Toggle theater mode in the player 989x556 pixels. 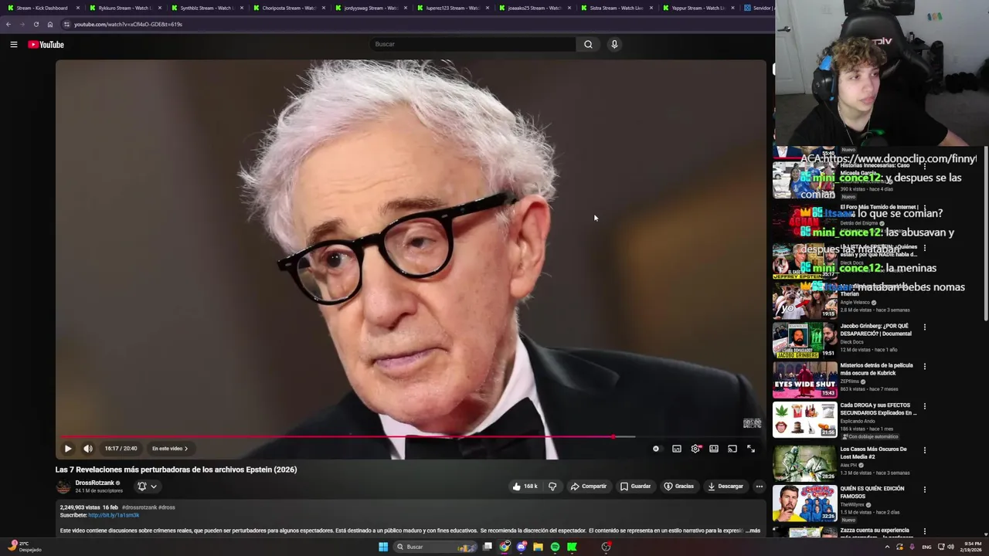pos(714,449)
